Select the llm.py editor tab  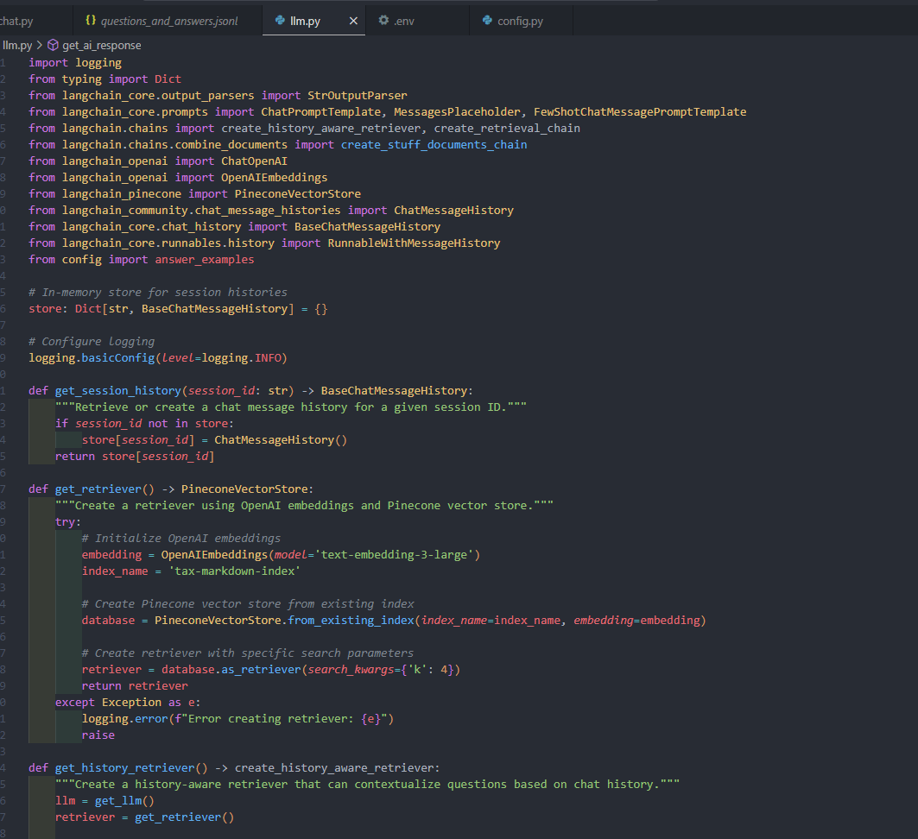(313, 21)
